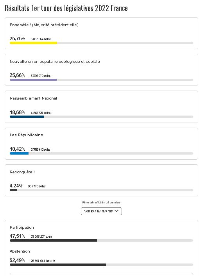Select the Nouvelle union populaire écologique et sociale card

(101, 70)
